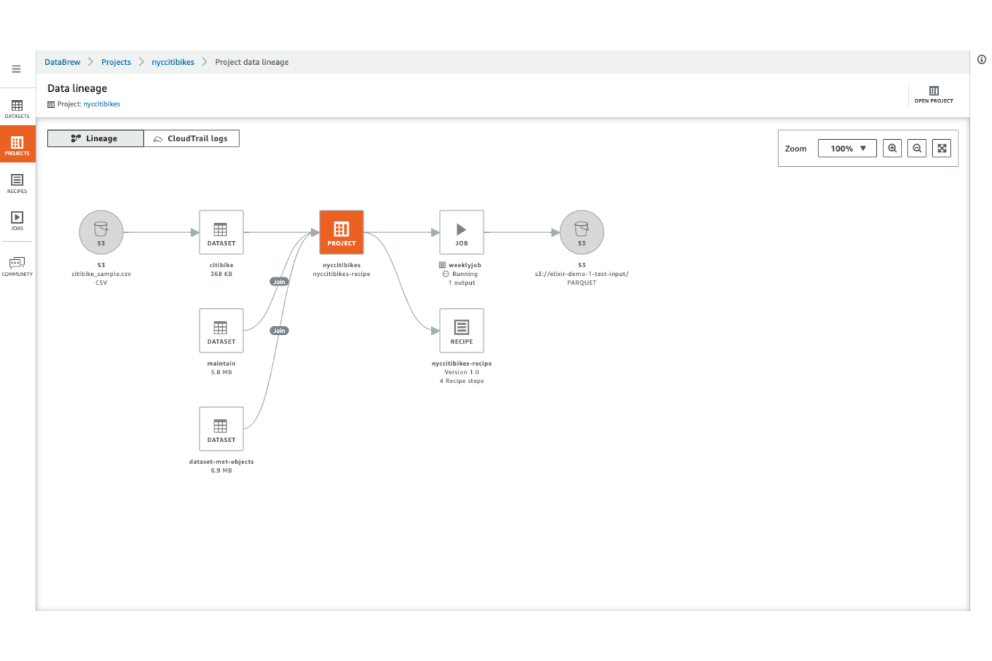Image resolution: width=992 pixels, height=661 pixels.
Task: Zoom out using the magnifier-minus icon
Action: (x=917, y=147)
